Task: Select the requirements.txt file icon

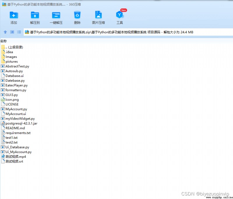Action: pyautogui.click(x=3, y=133)
